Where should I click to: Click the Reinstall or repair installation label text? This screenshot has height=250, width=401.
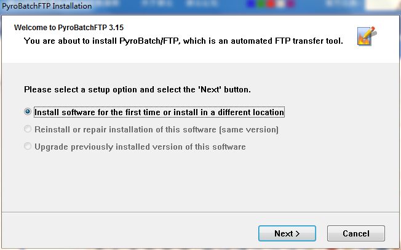[156, 130]
